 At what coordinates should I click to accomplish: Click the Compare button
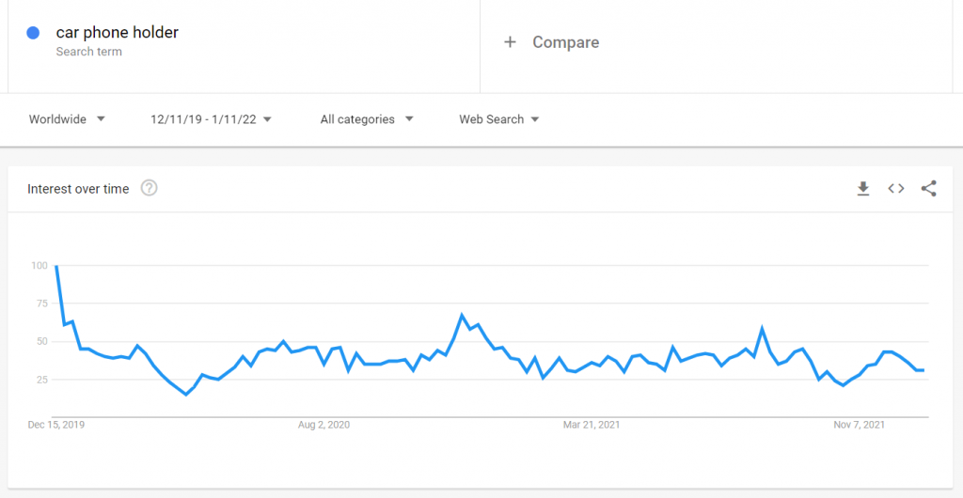click(x=551, y=42)
